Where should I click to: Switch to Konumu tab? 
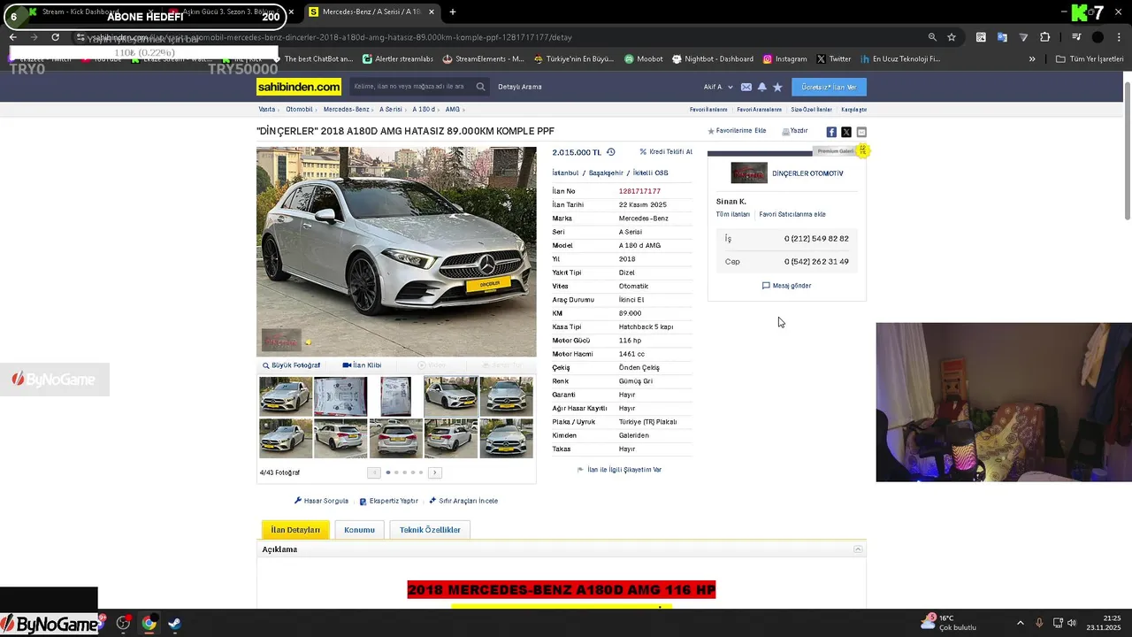(359, 530)
